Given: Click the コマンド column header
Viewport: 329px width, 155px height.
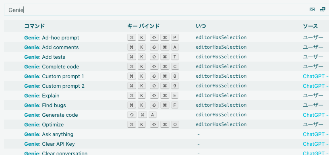Looking at the screenshot, I should pyautogui.click(x=34, y=26).
